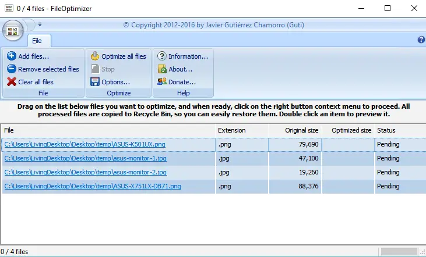This screenshot has height=257, width=426.
Task: Click the Information question mark icon
Action: click(161, 56)
